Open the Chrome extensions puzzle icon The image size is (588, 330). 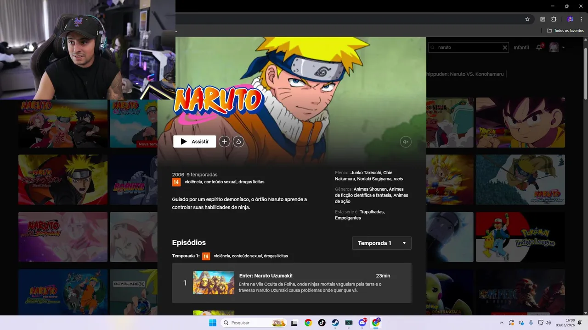(x=554, y=19)
